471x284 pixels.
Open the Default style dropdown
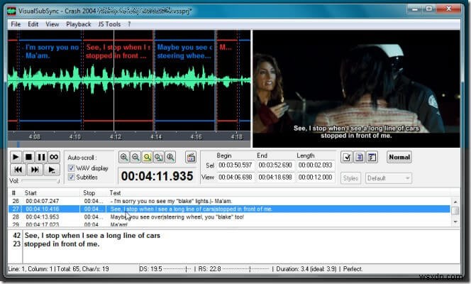tap(389, 178)
